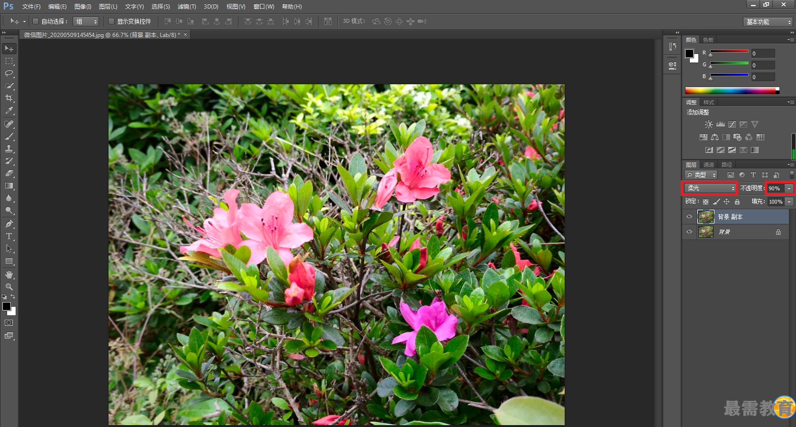Select the Lasso tool

[9, 73]
